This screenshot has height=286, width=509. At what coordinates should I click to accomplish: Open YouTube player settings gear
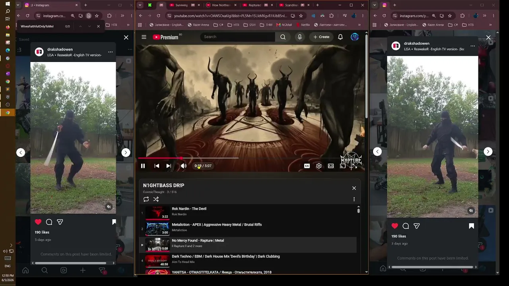pyautogui.click(x=319, y=166)
